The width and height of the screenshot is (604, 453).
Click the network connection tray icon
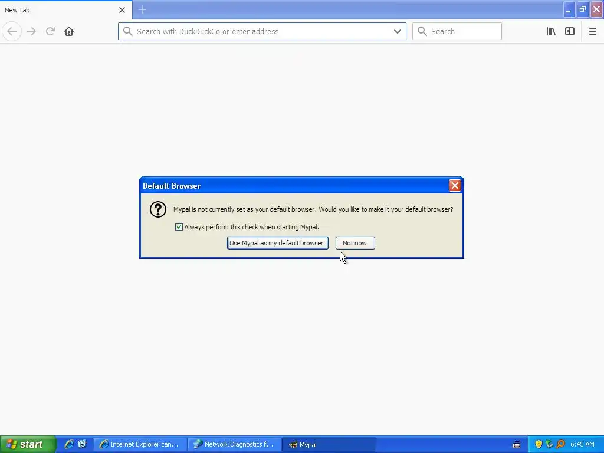coord(549,444)
